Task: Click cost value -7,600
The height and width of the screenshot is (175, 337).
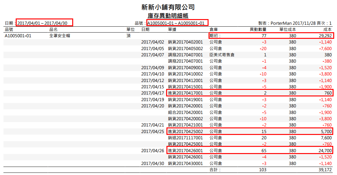Action: coord(325,49)
